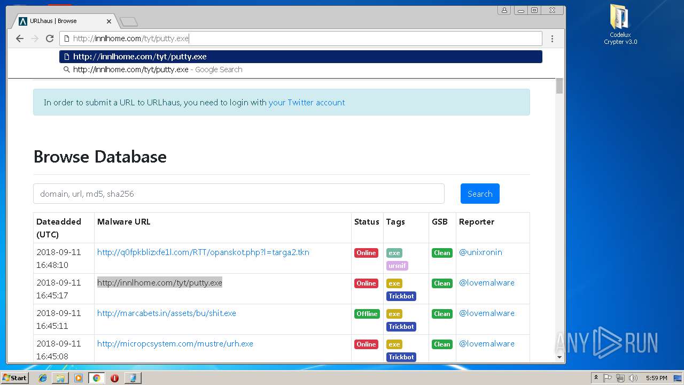This screenshot has height=385, width=684.
Task: Launch Internet Explorer from the taskbar
Action: [43, 378]
